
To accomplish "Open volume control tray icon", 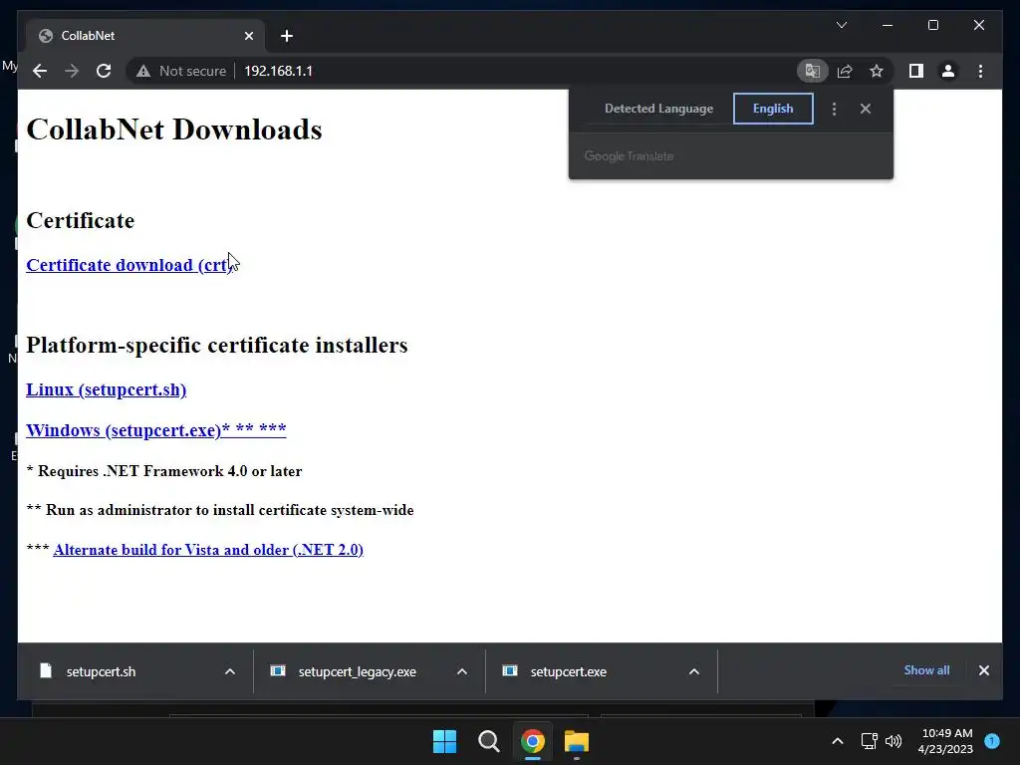I will click(893, 741).
